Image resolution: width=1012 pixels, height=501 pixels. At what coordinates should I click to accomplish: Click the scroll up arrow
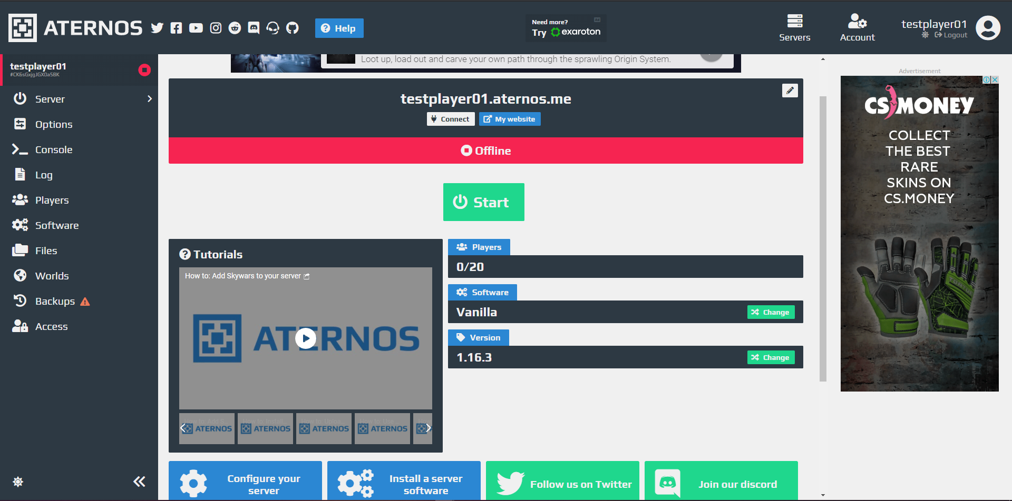coord(823,59)
